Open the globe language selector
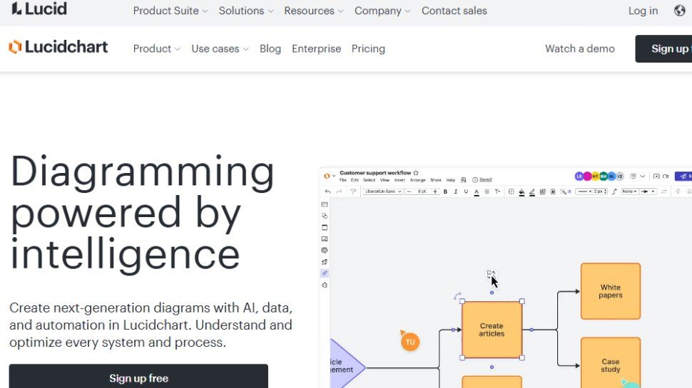 (x=679, y=11)
